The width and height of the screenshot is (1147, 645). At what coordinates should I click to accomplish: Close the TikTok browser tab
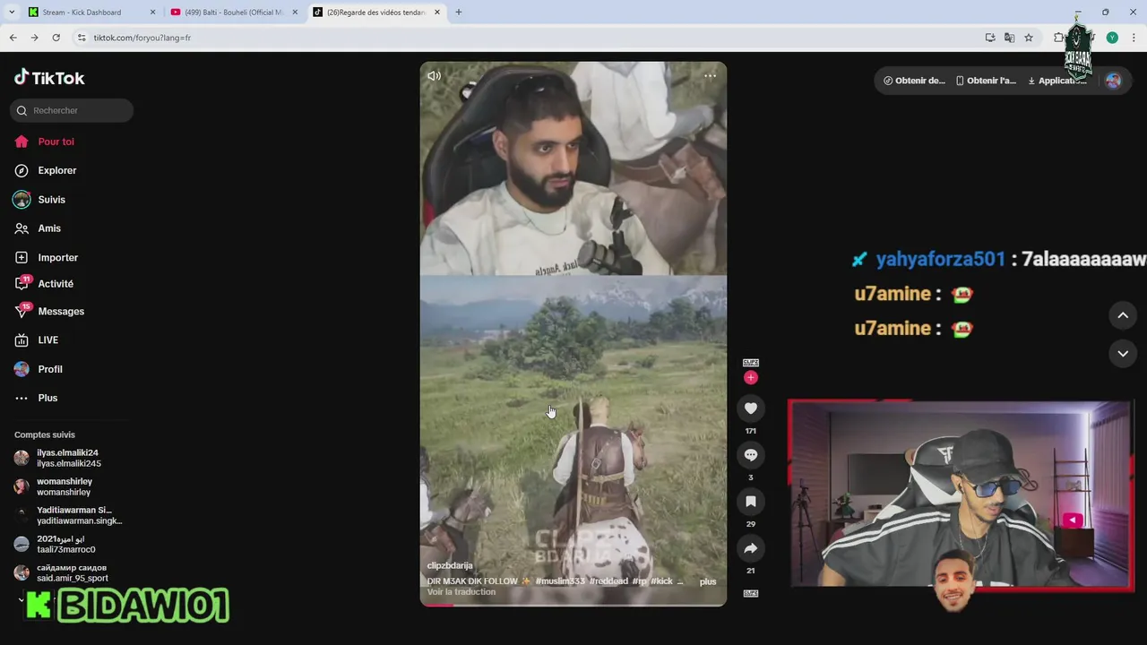click(x=437, y=13)
